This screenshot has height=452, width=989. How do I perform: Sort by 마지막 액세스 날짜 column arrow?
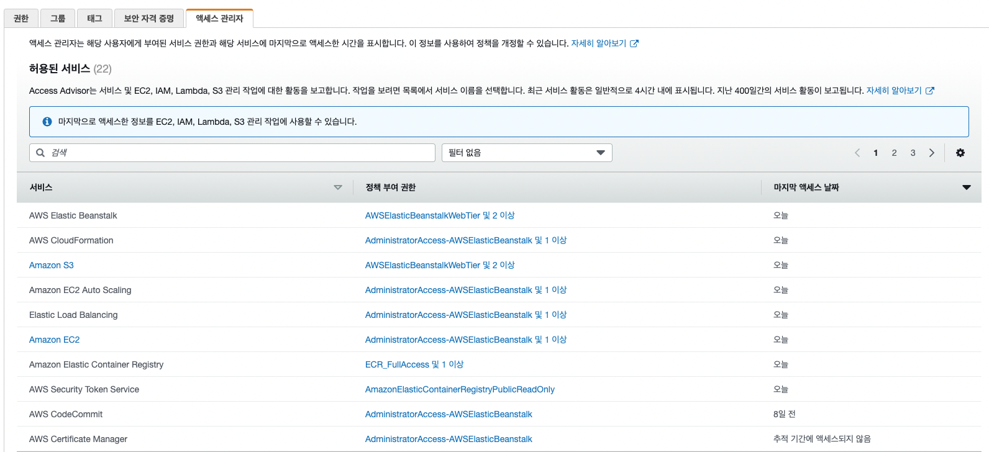point(967,188)
